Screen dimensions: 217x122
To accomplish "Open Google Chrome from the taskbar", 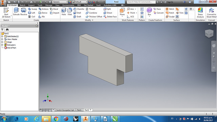I will click(x=56, y=119).
